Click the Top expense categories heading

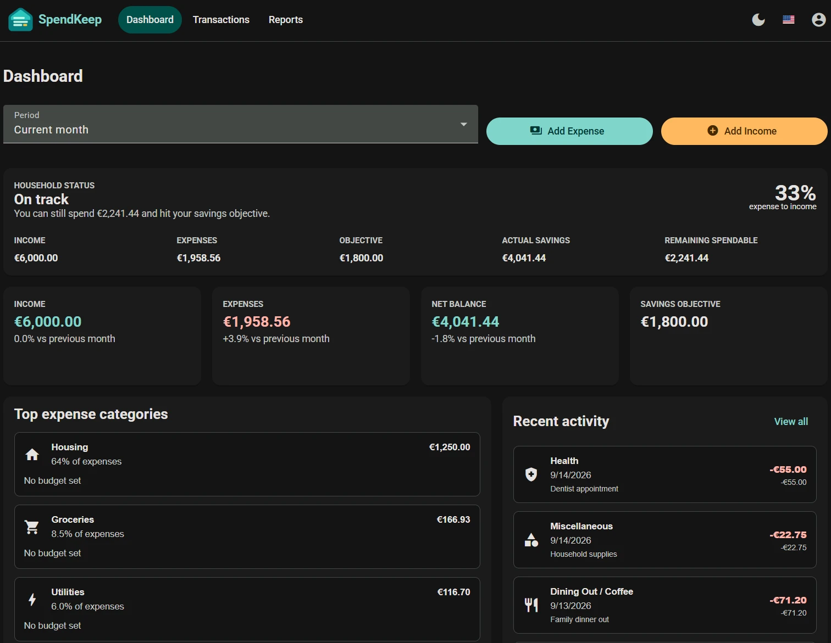tap(91, 414)
